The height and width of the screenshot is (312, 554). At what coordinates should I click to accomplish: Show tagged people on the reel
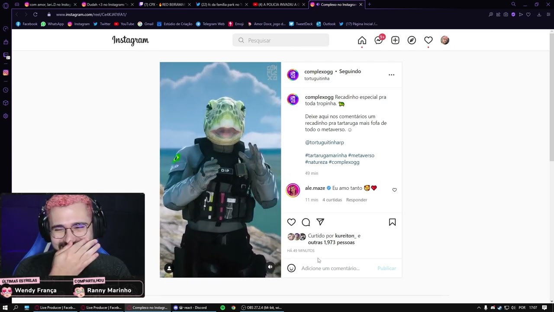[x=169, y=268]
